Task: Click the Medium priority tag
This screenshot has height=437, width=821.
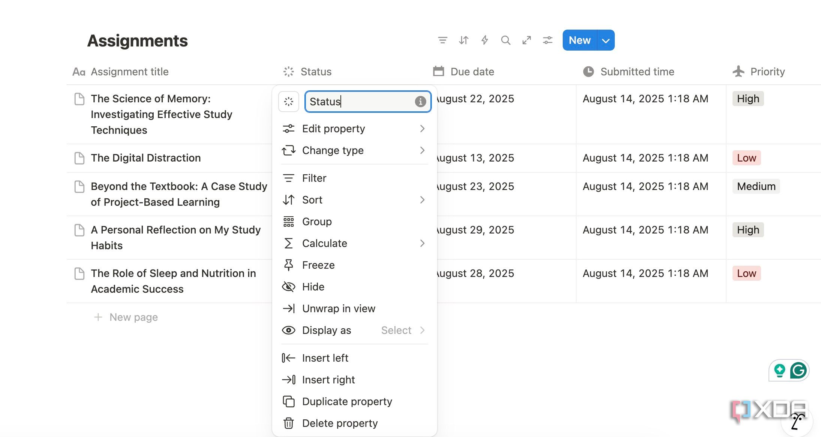Action: click(x=756, y=187)
